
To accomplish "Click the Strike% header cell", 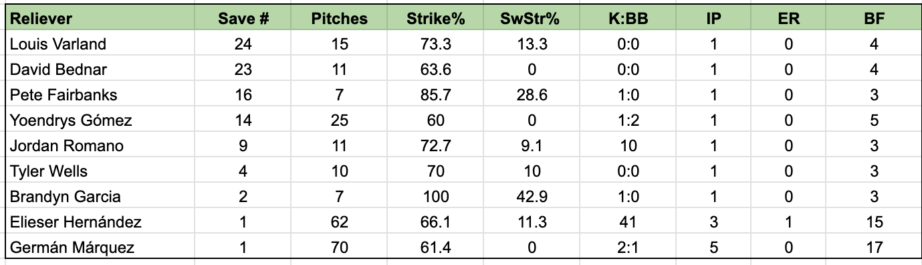I will 436,19.
